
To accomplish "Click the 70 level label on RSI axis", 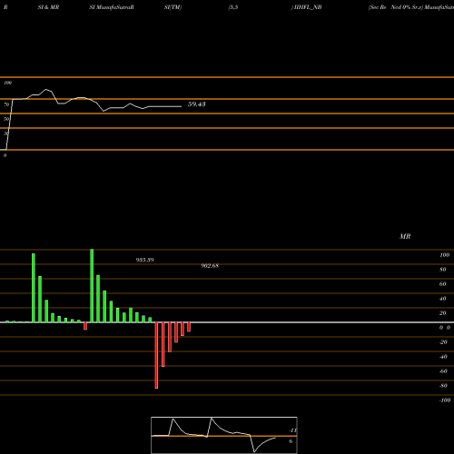I will tap(6, 104).
